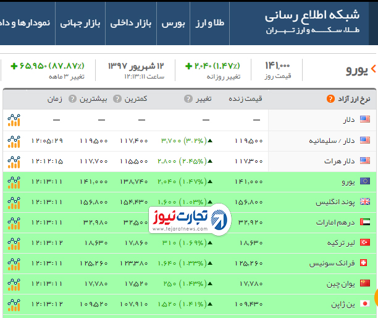Open the بورس menu
378x318 pixels.
coord(174,23)
